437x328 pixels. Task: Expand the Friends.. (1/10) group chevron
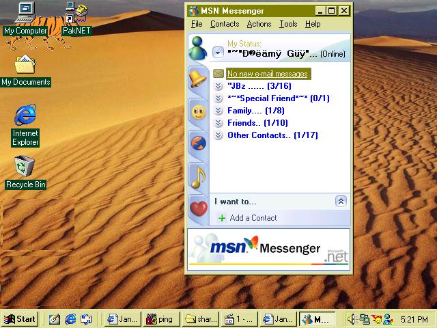[x=218, y=123]
